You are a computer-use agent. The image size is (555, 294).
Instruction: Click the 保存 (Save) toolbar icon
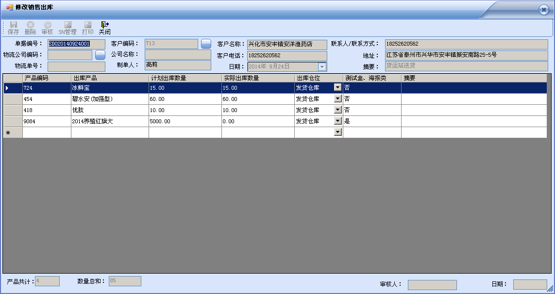coord(13,28)
